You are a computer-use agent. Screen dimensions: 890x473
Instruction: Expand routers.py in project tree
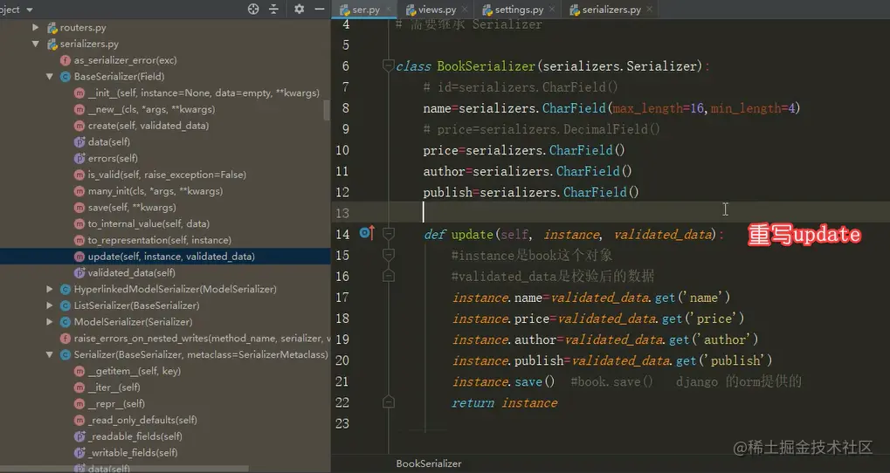click(x=35, y=27)
